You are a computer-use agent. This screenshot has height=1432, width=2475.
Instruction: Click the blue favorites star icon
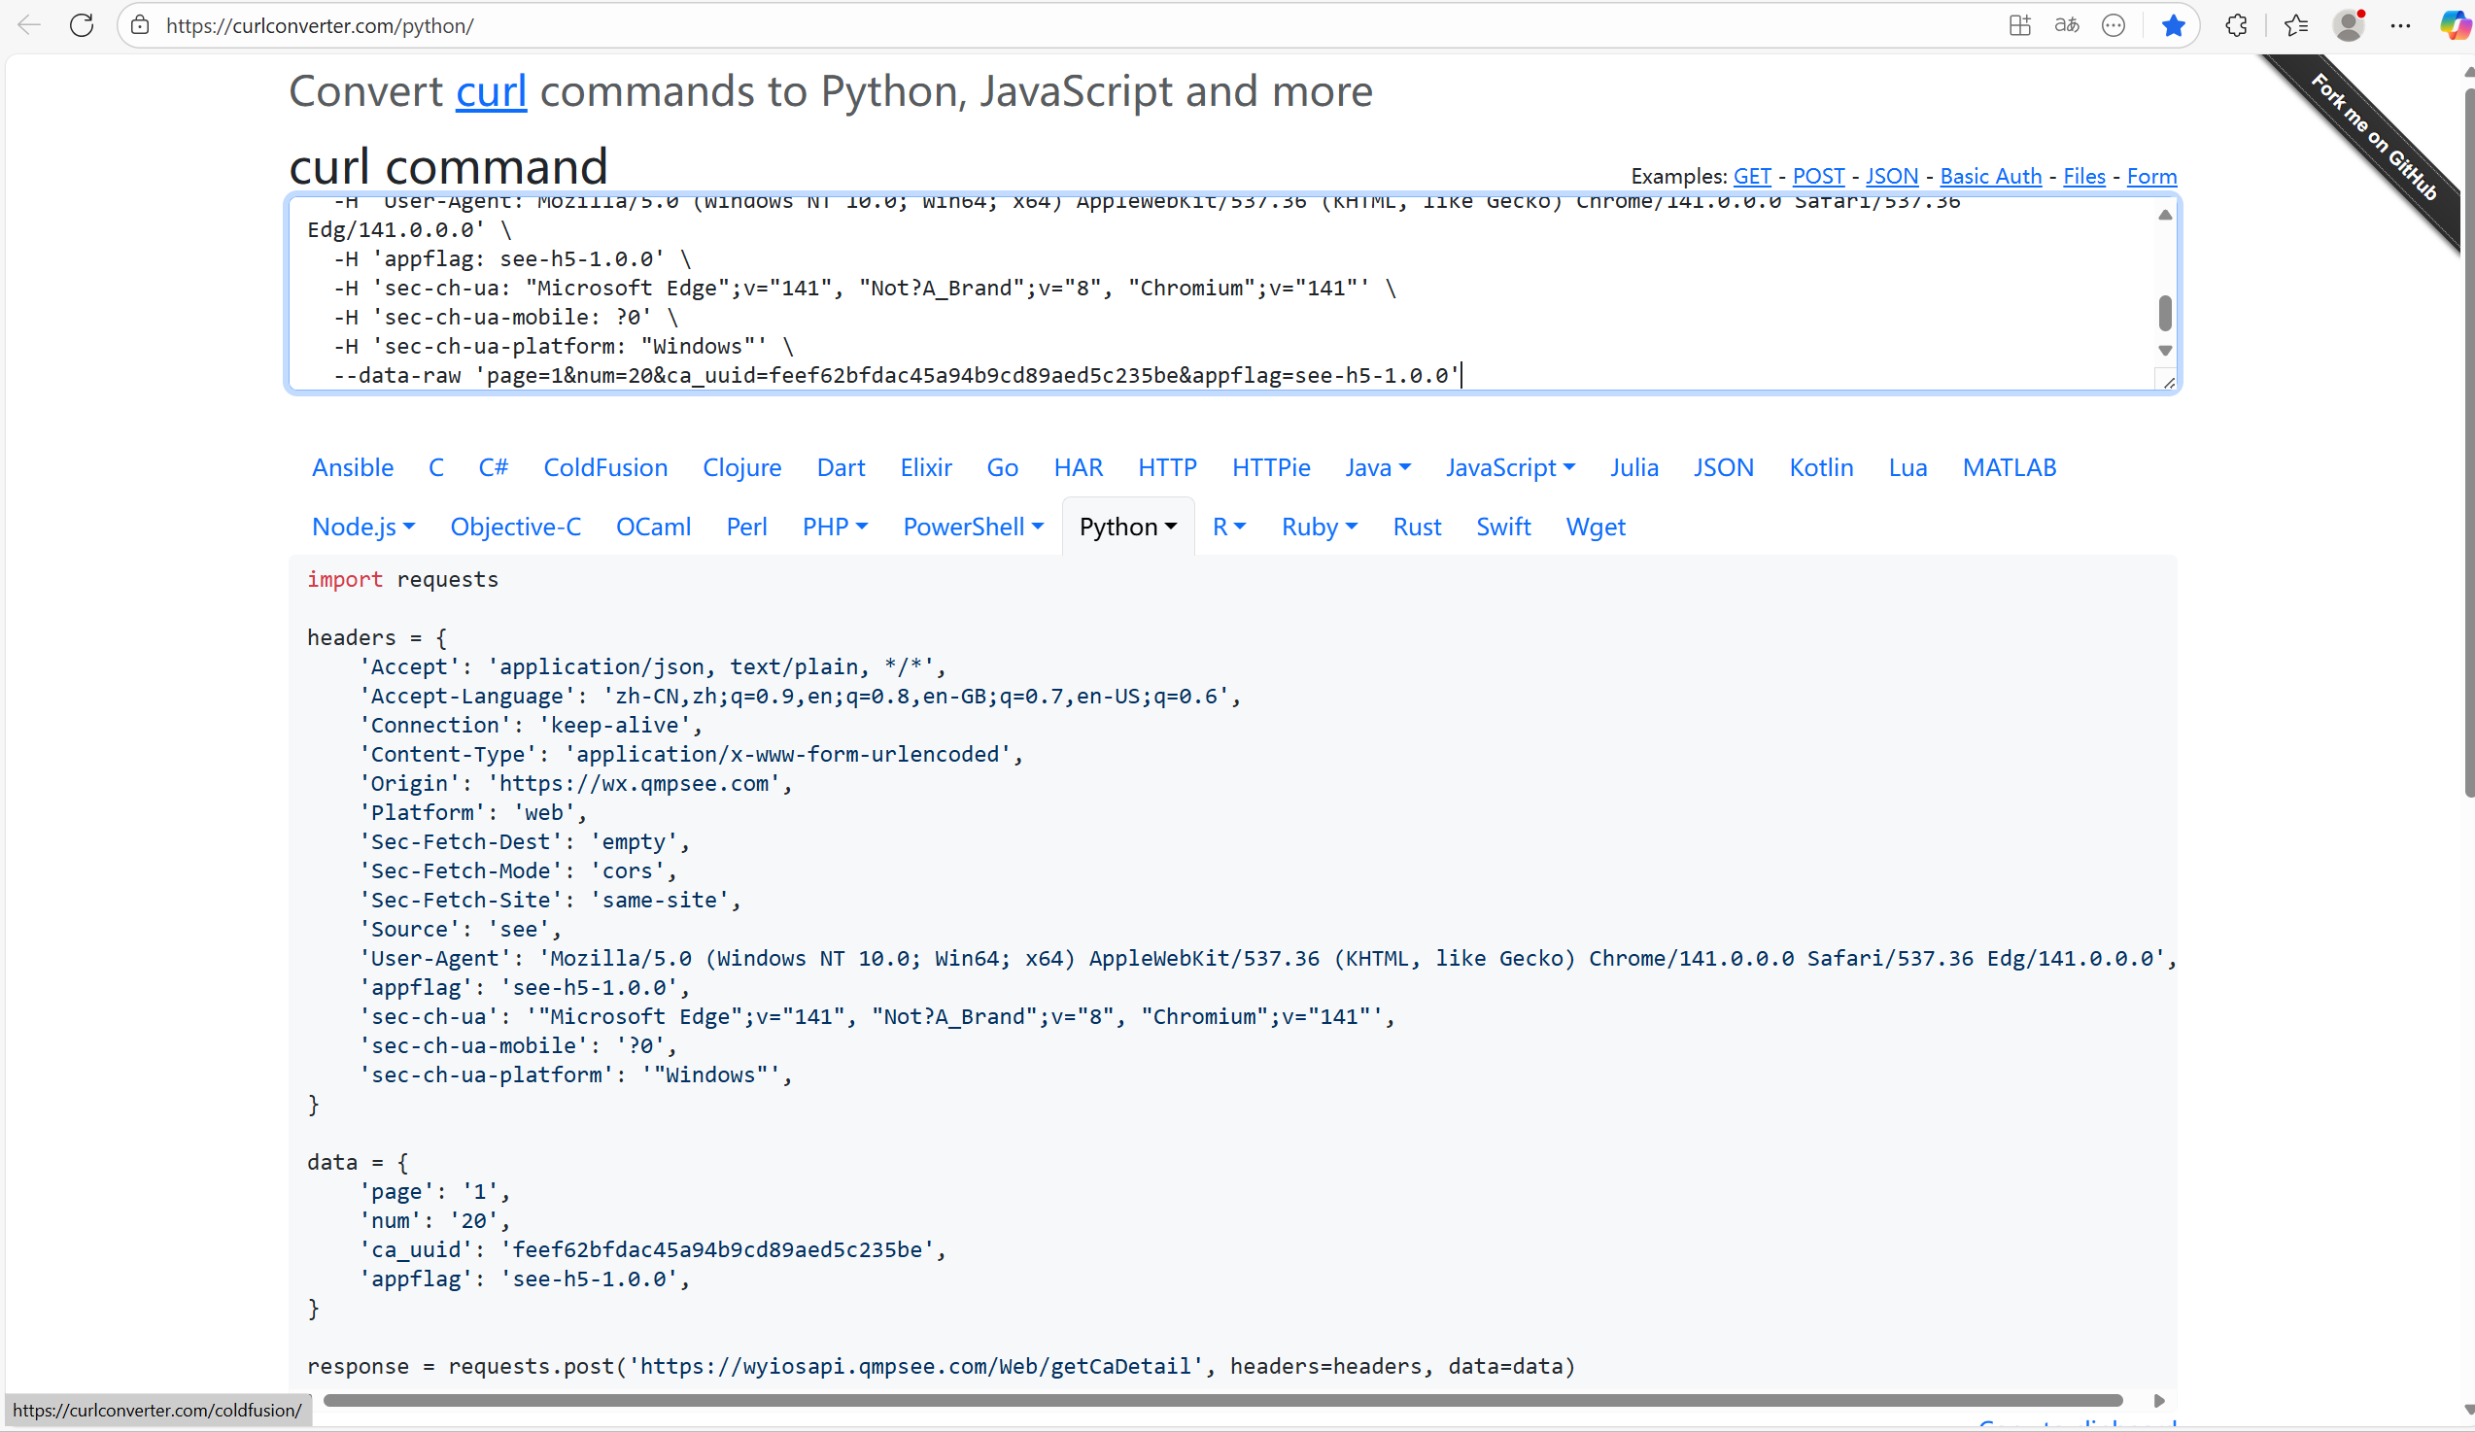pos(2173,25)
